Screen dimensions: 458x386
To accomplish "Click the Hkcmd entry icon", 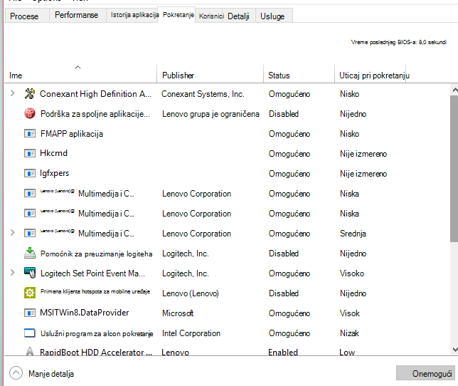I will coord(30,153).
